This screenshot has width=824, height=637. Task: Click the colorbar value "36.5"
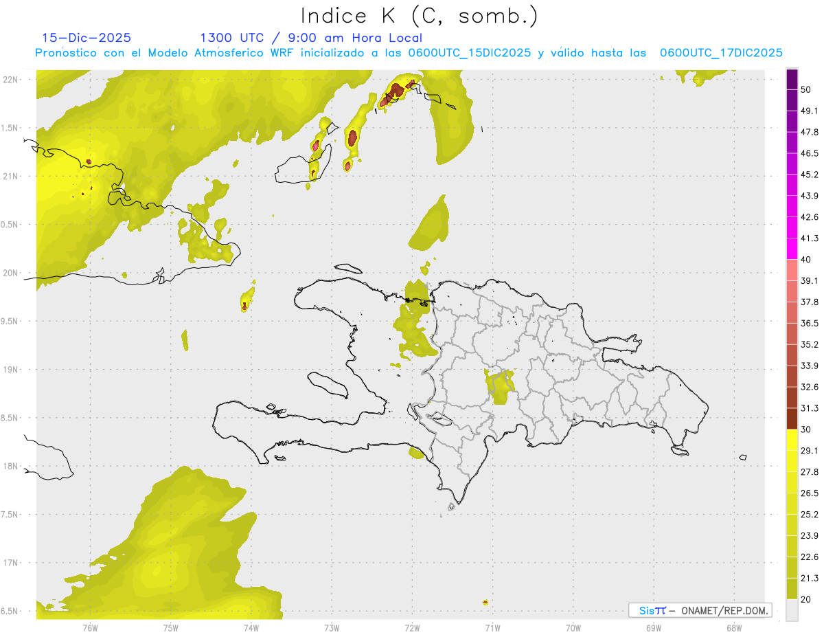(810, 323)
